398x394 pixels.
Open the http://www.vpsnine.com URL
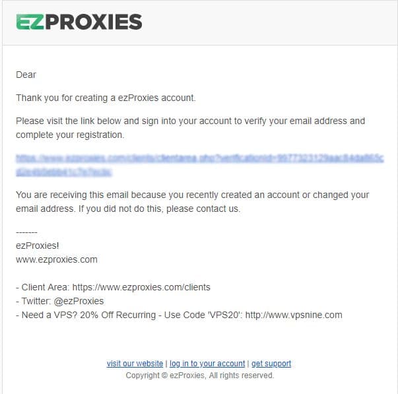click(x=294, y=315)
